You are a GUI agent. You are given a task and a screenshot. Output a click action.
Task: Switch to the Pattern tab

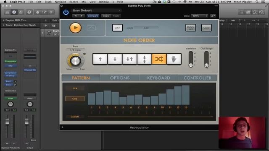pos(81,78)
